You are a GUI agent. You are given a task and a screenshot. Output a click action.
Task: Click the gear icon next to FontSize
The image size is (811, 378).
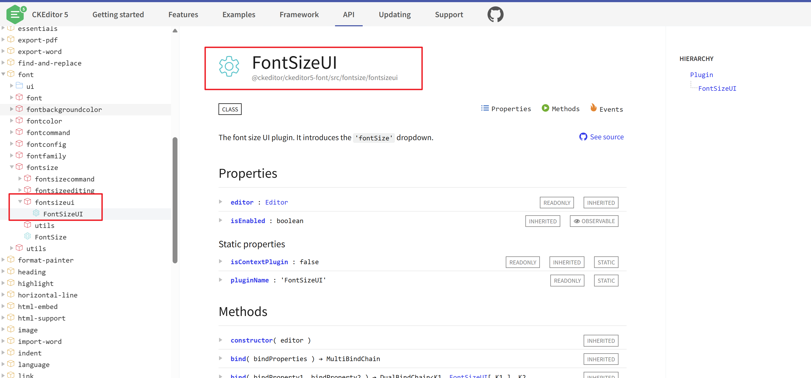(x=28, y=236)
